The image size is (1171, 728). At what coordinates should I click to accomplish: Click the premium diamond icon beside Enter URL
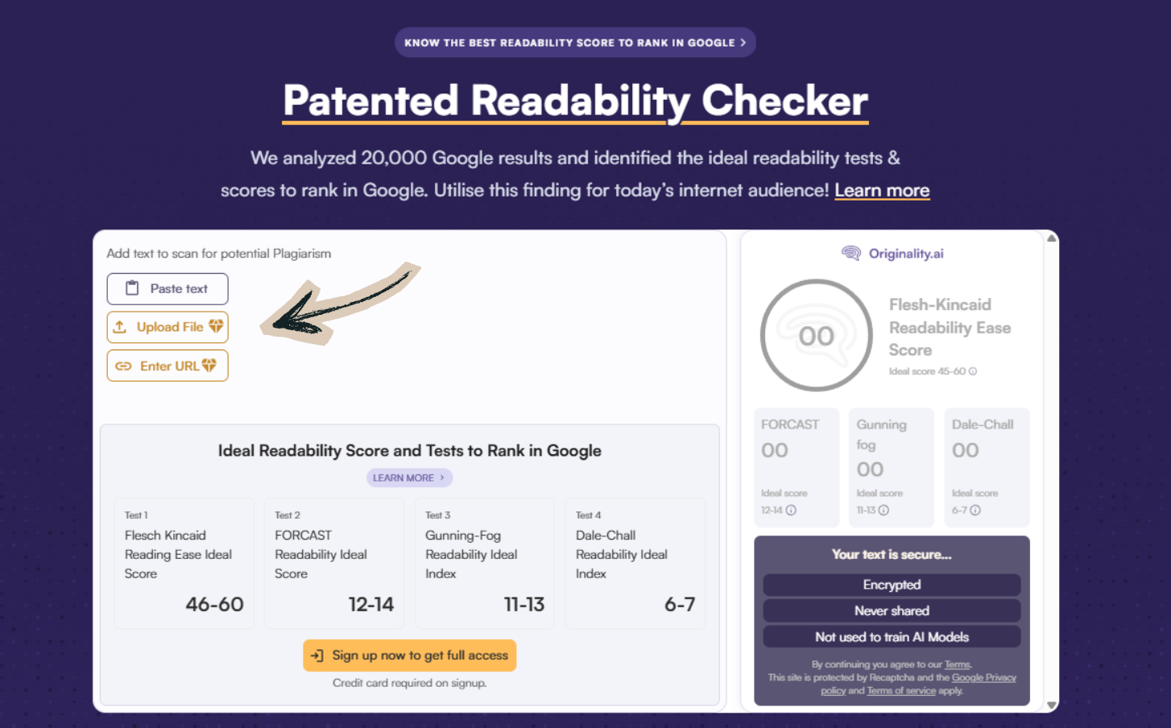(207, 365)
